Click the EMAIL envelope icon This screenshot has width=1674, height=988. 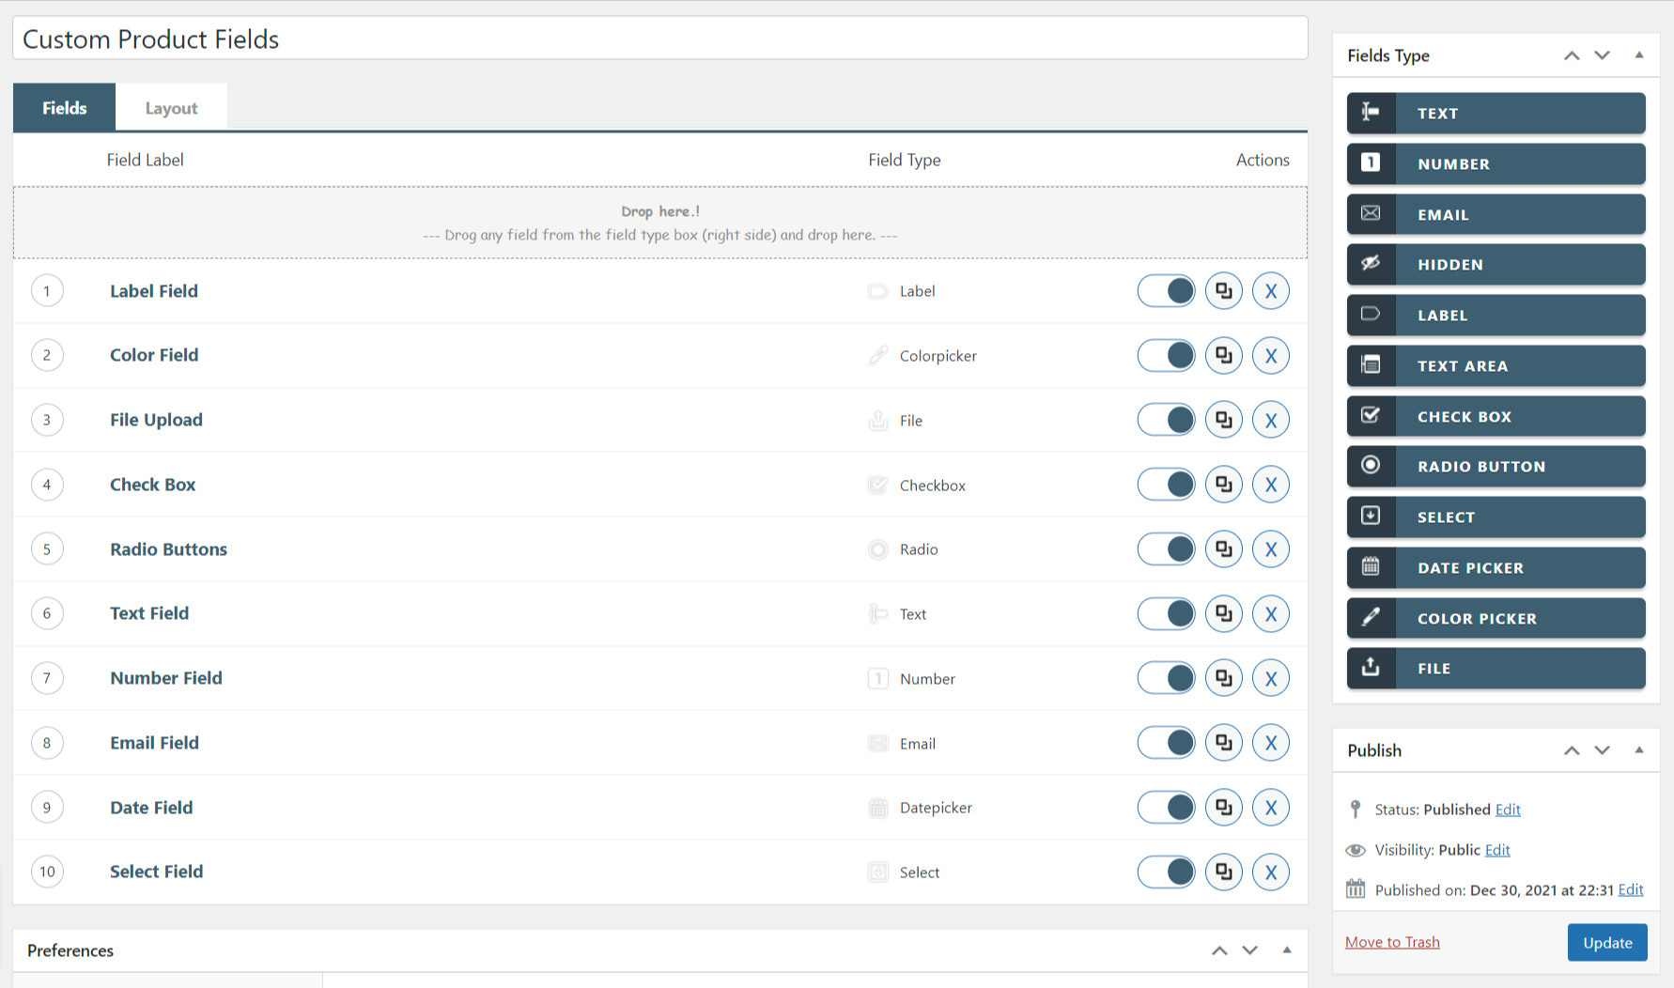(1371, 214)
